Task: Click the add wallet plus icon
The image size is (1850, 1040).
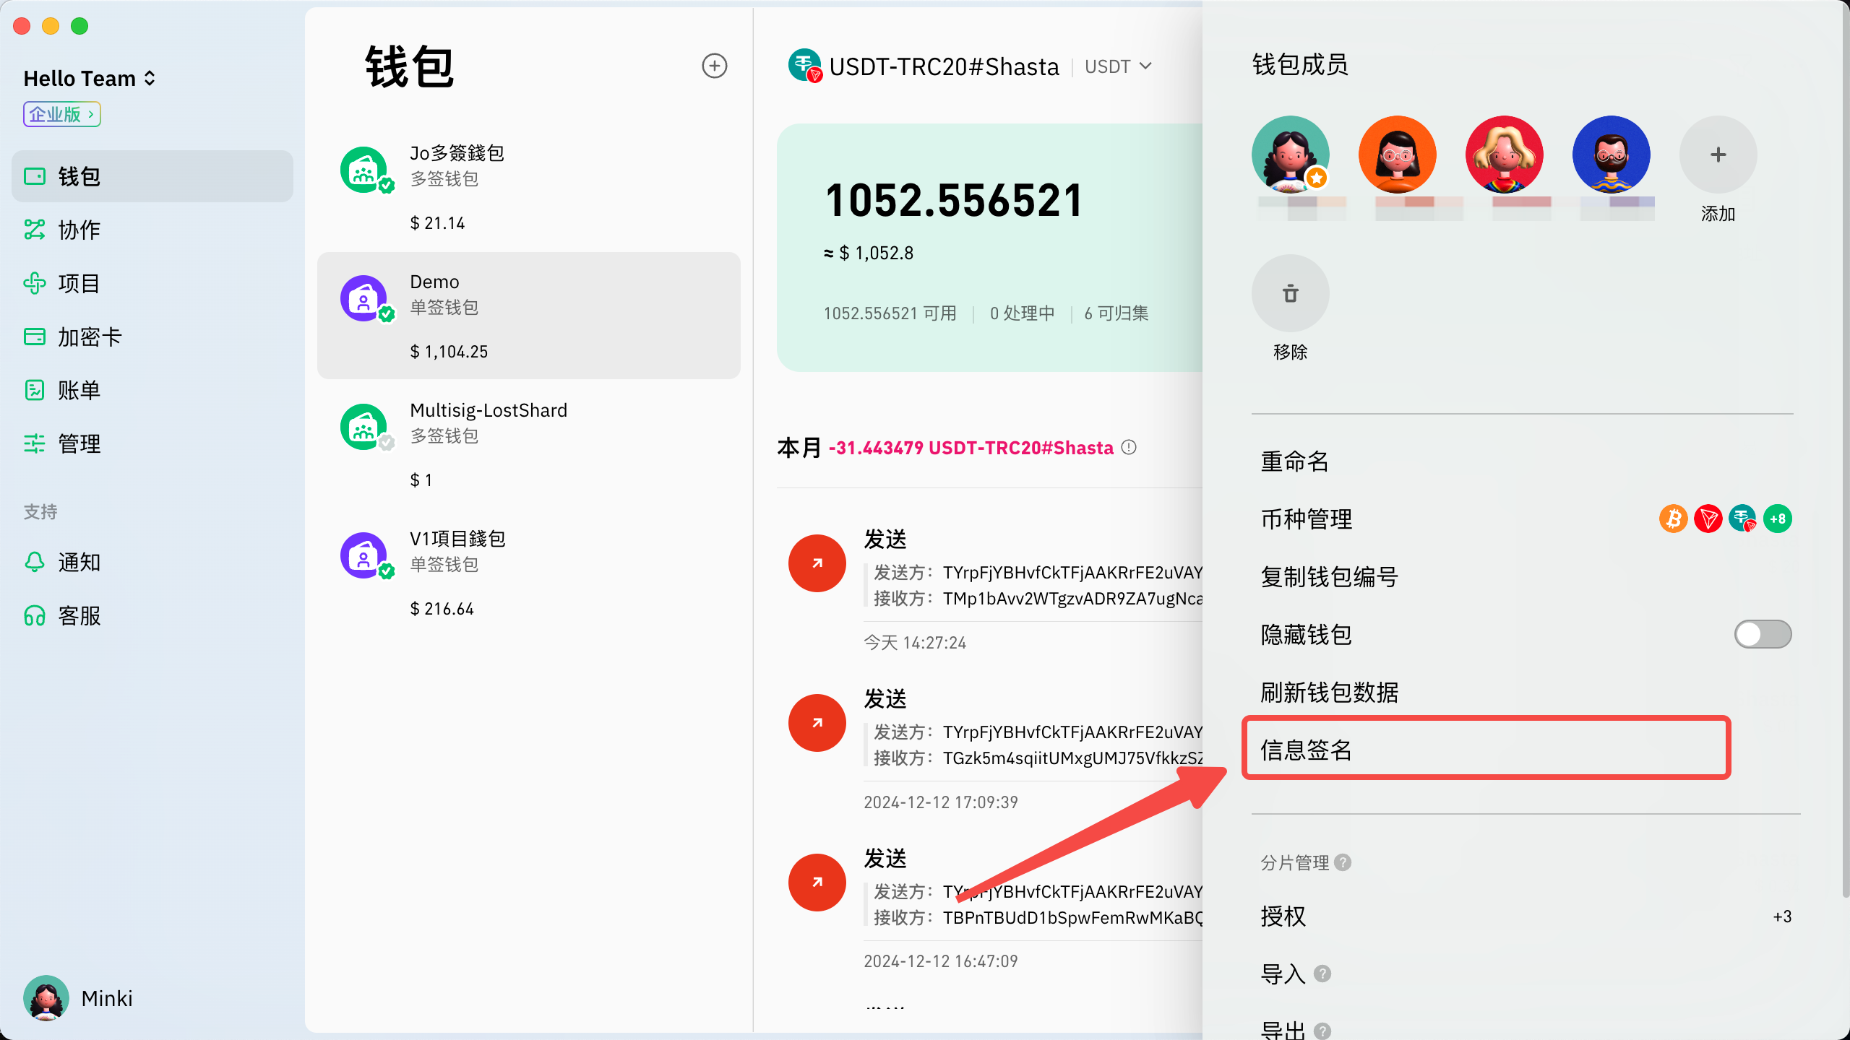Action: 714,66
